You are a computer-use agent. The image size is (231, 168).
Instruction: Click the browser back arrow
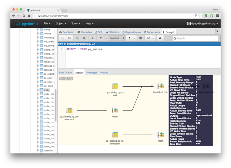click(x=14, y=16)
